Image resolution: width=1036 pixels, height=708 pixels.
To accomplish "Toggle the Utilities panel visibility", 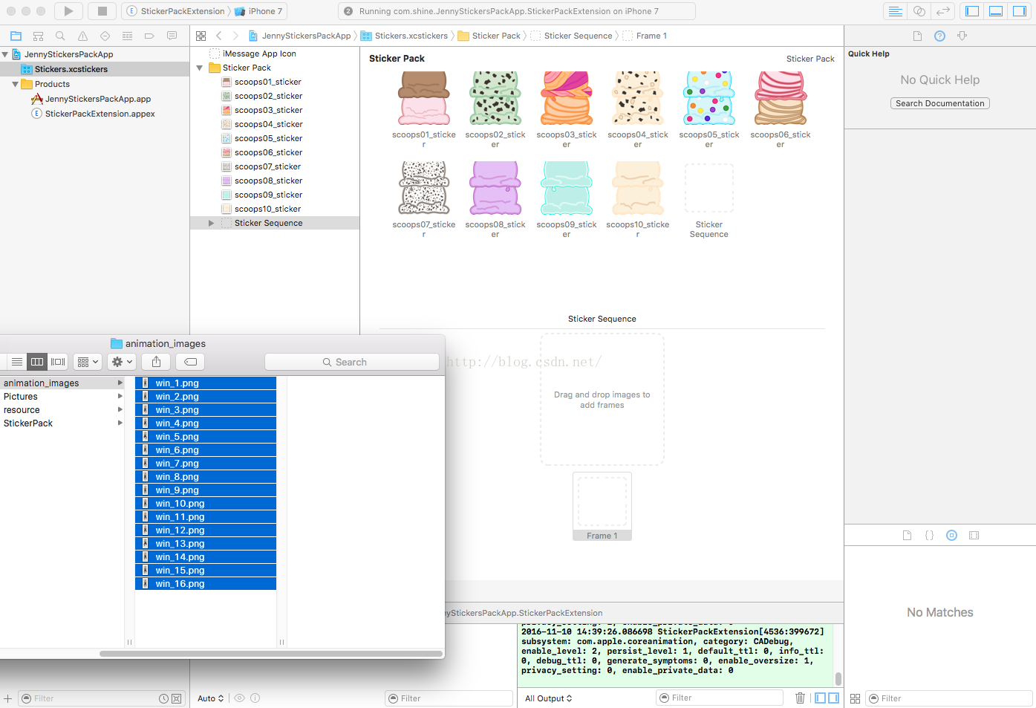I will (1020, 11).
